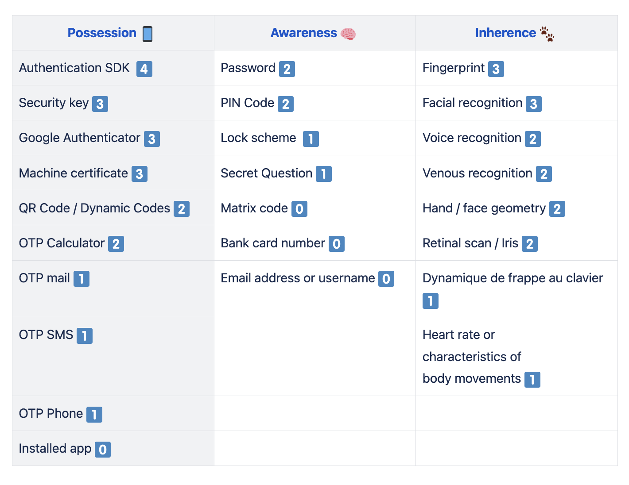629x485 pixels.
Task: Click the score badge under Dynamique de frappe
Action: (x=431, y=301)
